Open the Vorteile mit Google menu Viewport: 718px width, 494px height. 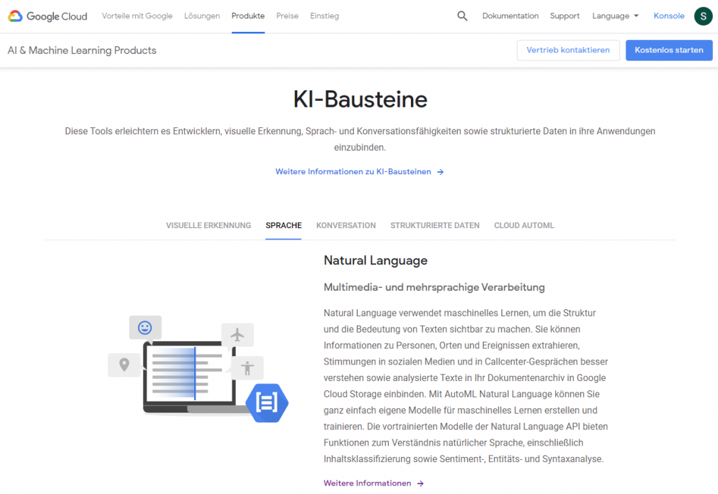coord(137,16)
